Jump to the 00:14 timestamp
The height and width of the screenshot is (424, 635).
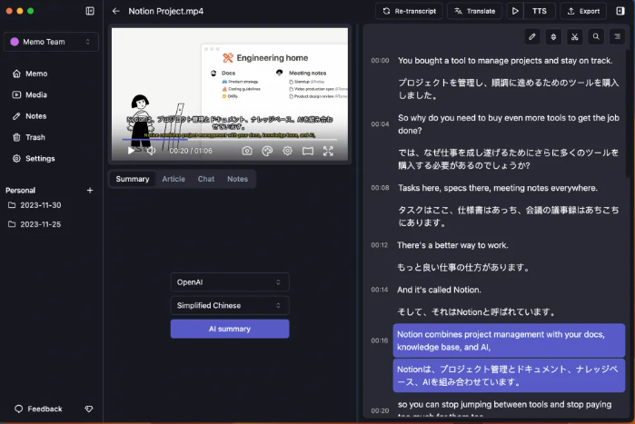pos(379,290)
